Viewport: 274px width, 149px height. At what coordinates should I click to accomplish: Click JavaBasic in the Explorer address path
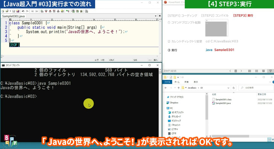pyautogui.click(x=192, y=88)
